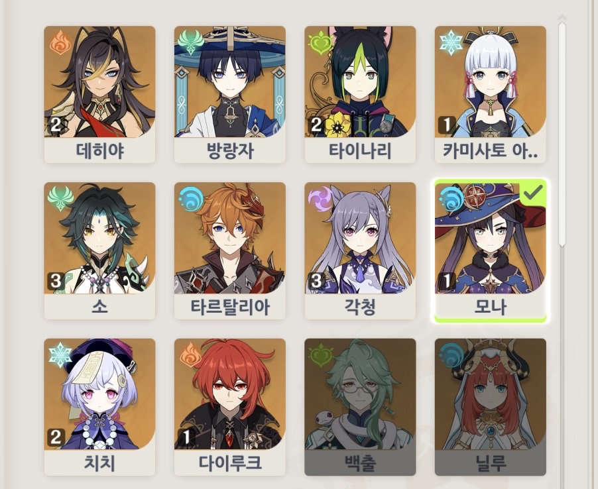Pick the 다이루크 character card
Image resolution: width=598 pixels, height=489 pixels.
click(230, 407)
